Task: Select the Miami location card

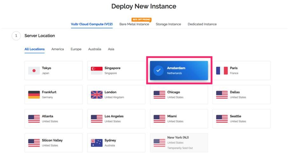Action: (x=179, y=119)
